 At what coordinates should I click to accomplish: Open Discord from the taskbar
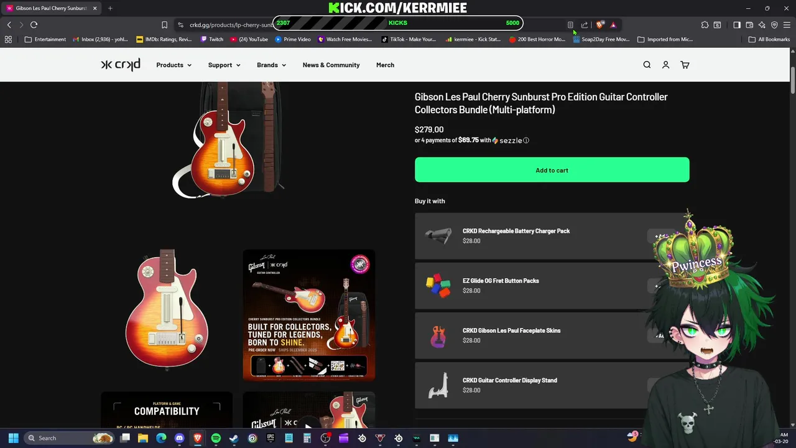tap(179, 438)
